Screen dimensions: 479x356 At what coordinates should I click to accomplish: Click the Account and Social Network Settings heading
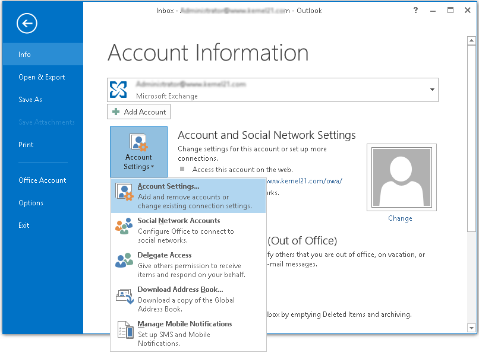[x=267, y=135]
